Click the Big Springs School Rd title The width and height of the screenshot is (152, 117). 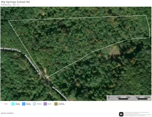(x=16, y=2)
